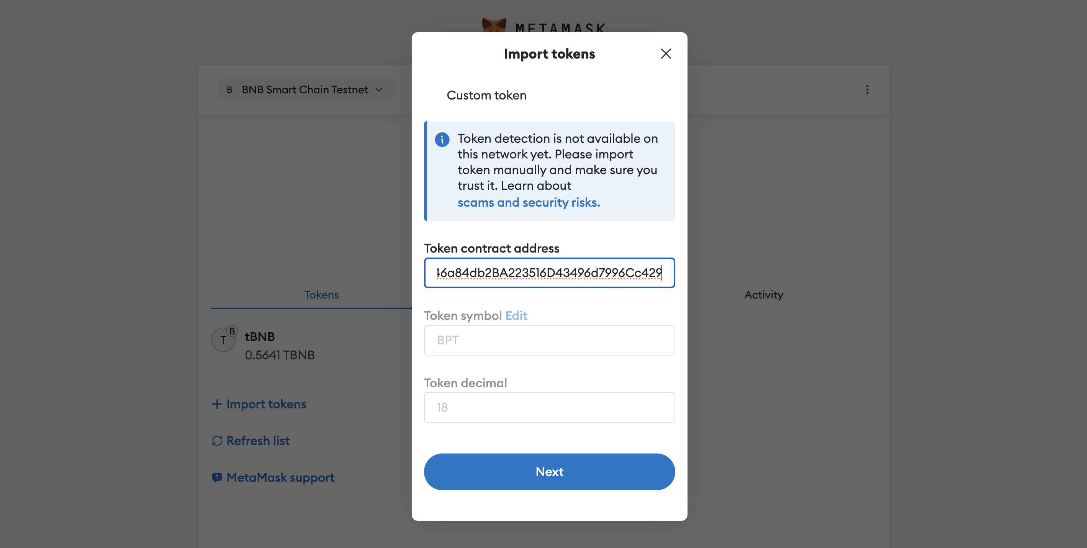The height and width of the screenshot is (548, 1087).
Task: Focus the Token contract address field
Action: point(549,273)
